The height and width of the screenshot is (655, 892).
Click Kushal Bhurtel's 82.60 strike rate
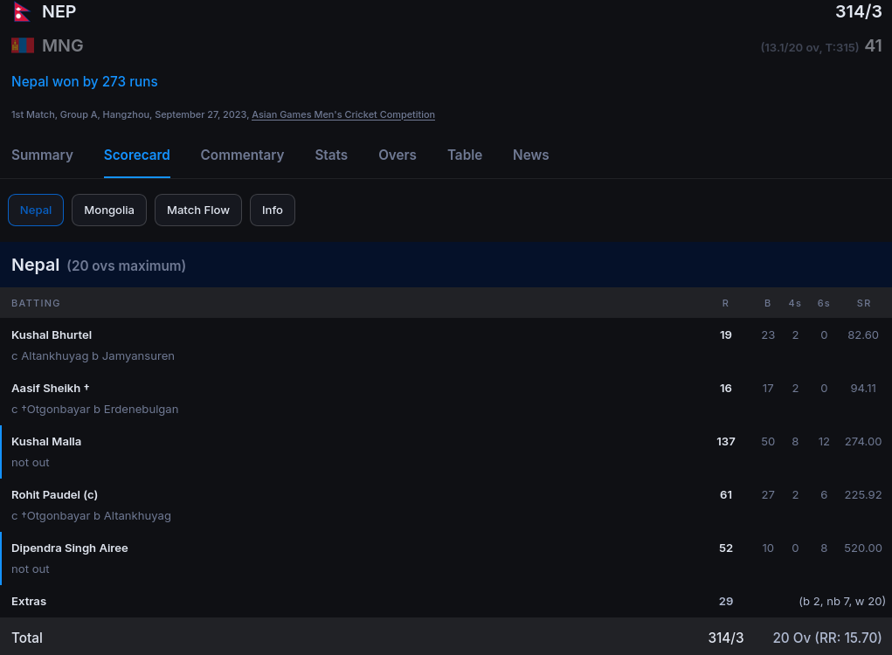863,335
